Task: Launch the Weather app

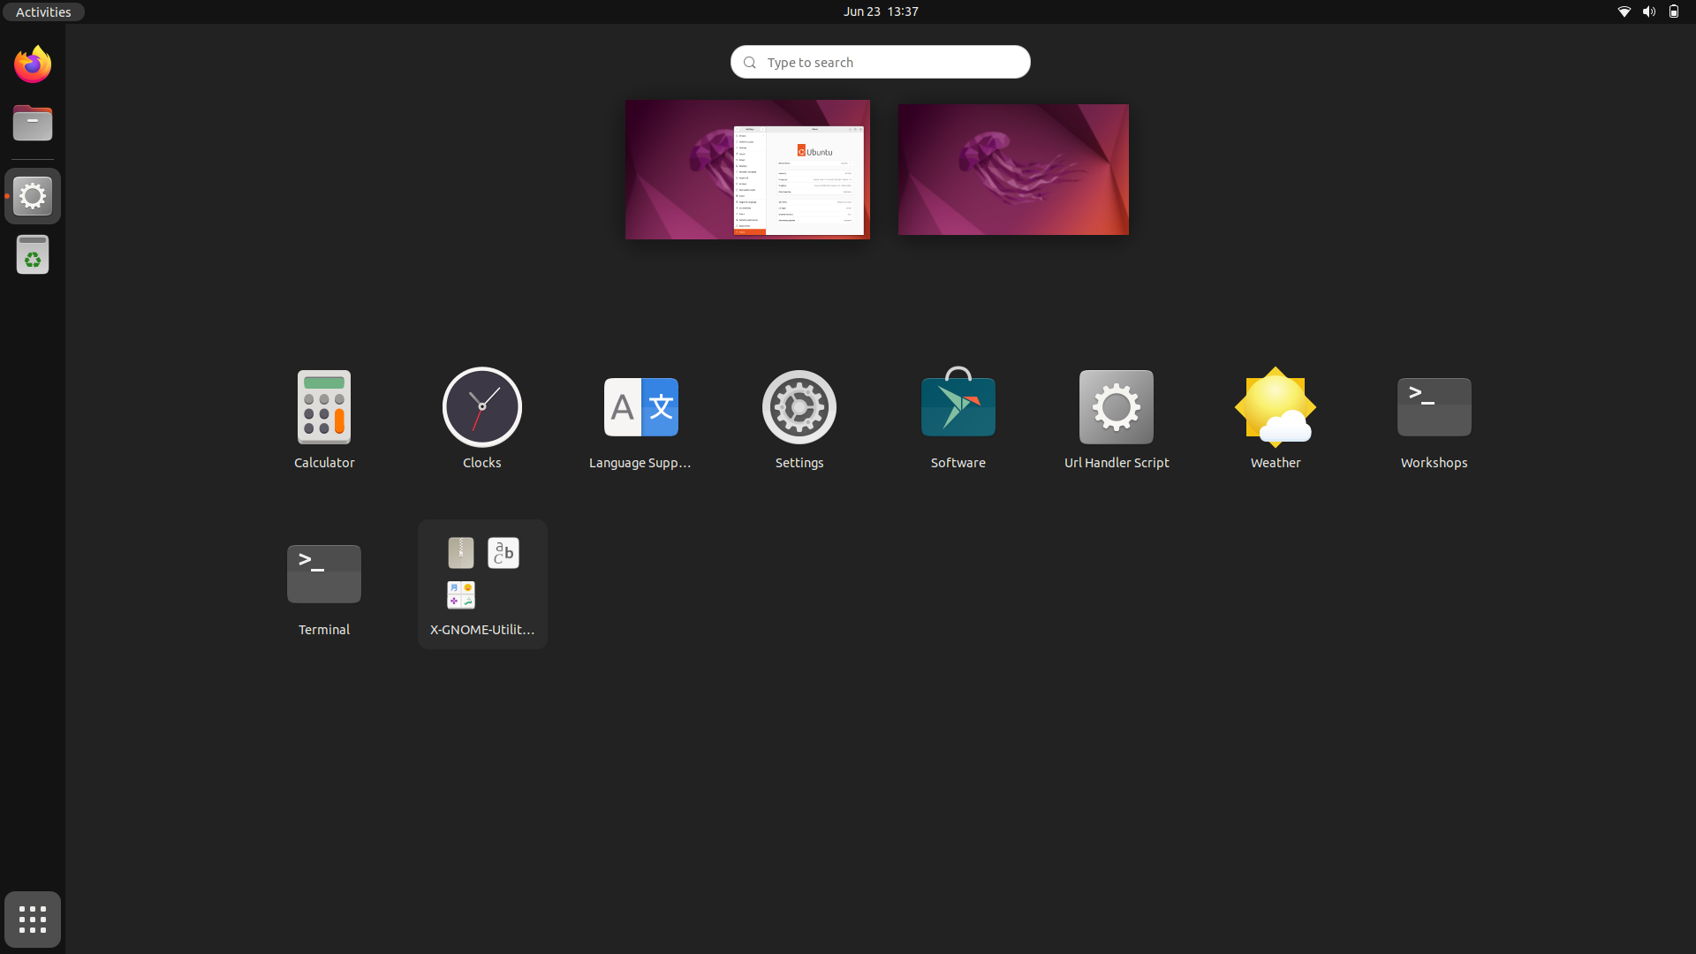Action: point(1275,406)
